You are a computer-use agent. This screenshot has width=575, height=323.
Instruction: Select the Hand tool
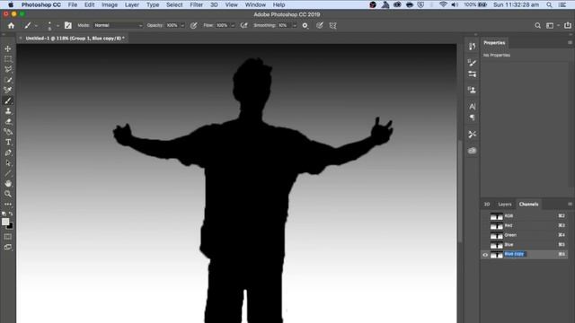click(x=8, y=183)
